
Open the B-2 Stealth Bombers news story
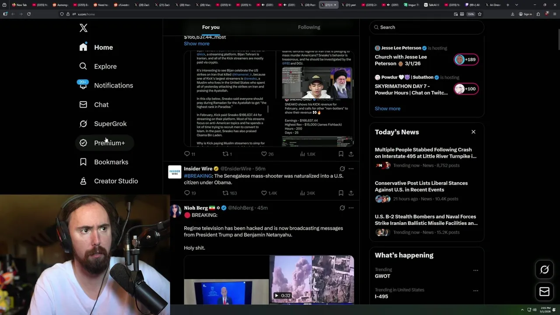(x=427, y=224)
